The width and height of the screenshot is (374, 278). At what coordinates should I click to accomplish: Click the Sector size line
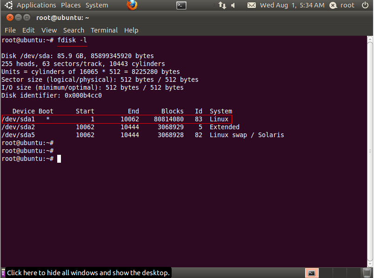tap(100, 79)
